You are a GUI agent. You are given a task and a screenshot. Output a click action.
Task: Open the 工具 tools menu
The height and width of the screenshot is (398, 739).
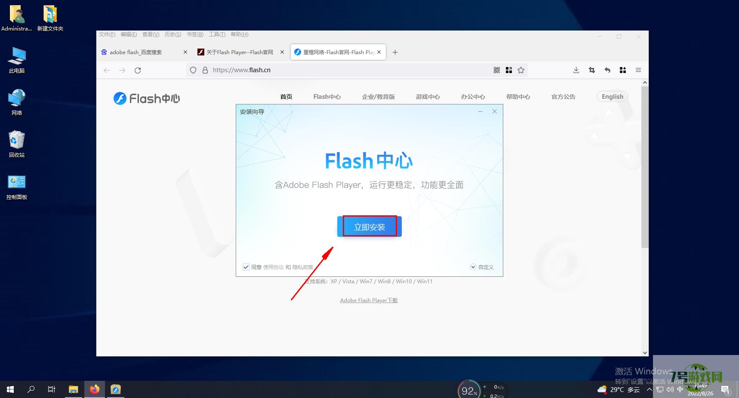217,34
